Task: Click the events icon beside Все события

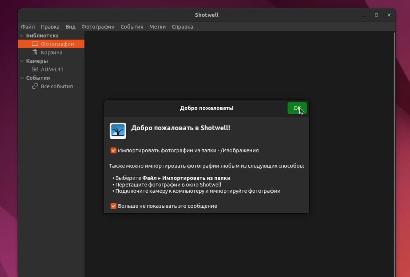Action: pos(35,86)
